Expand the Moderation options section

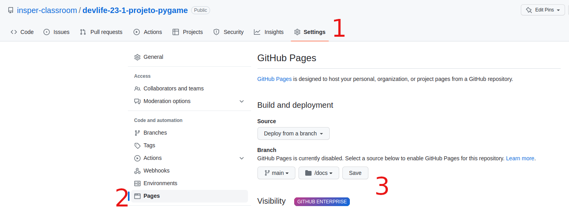(x=242, y=101)
